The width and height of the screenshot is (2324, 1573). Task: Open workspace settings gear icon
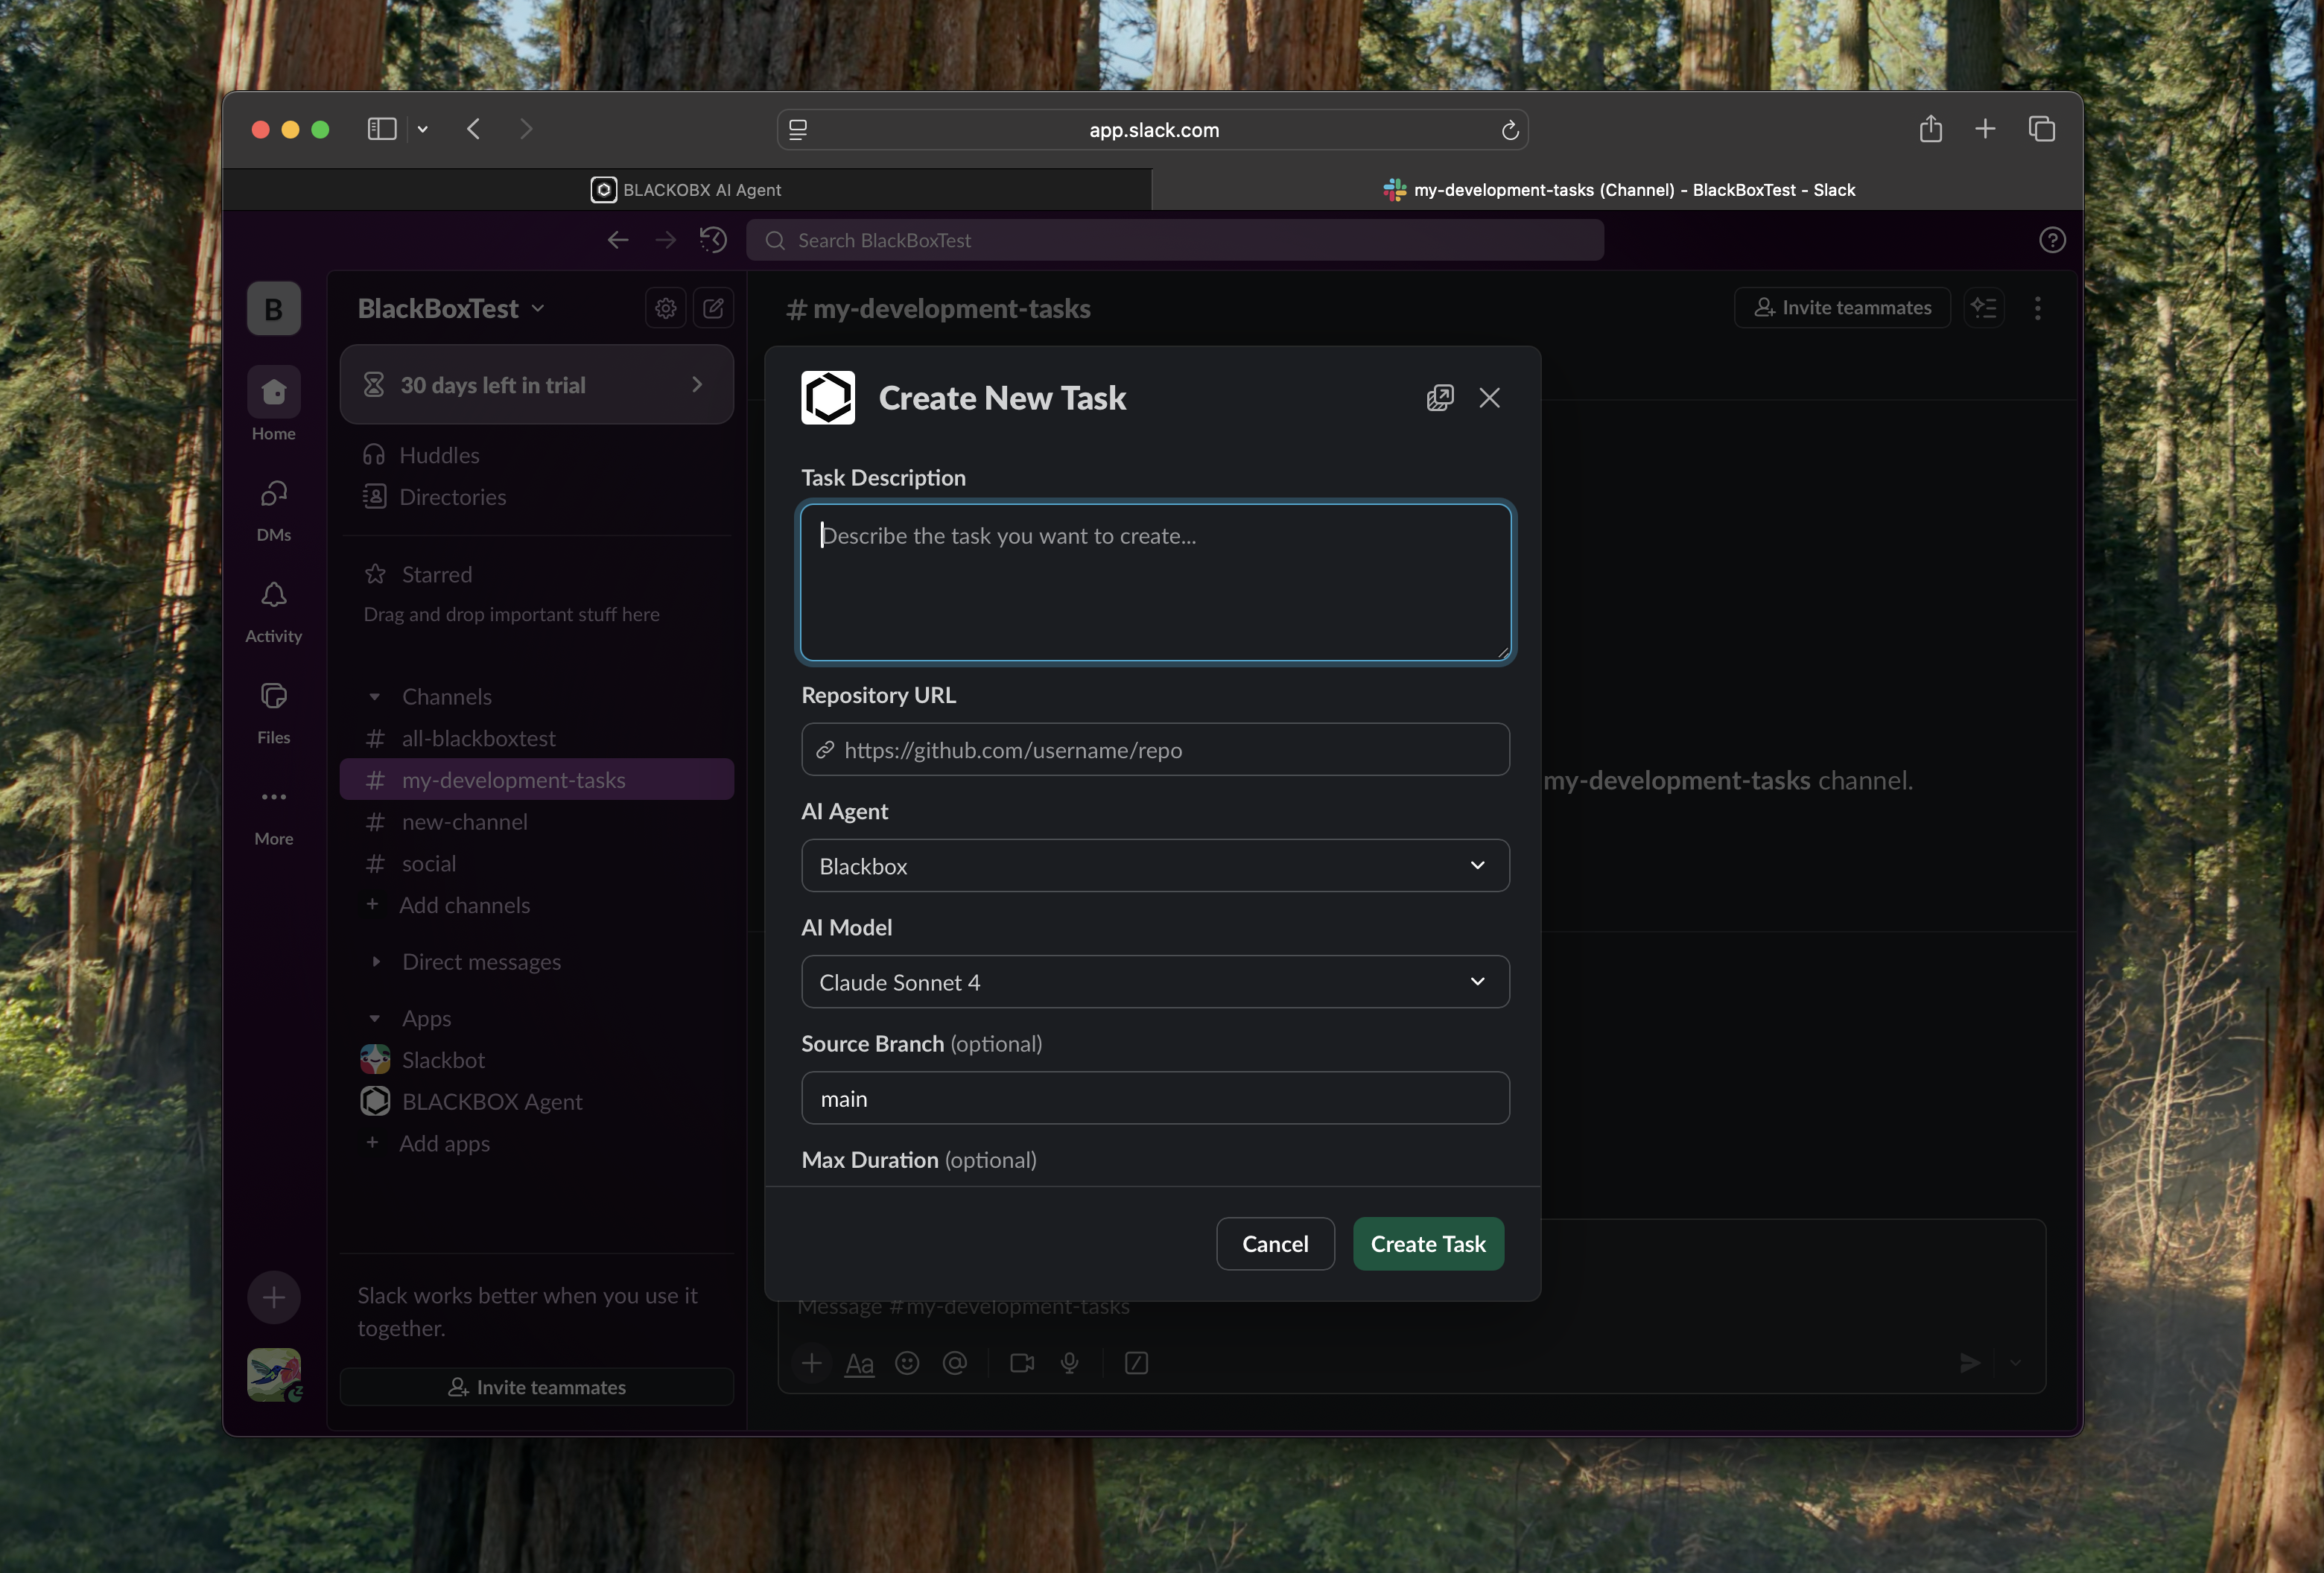[x=666, y=308]
